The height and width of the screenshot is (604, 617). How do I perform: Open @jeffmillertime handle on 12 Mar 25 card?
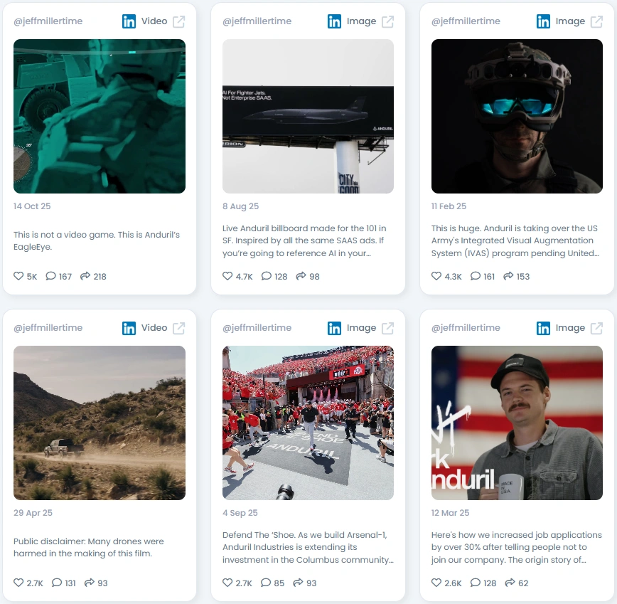(466, 328)
